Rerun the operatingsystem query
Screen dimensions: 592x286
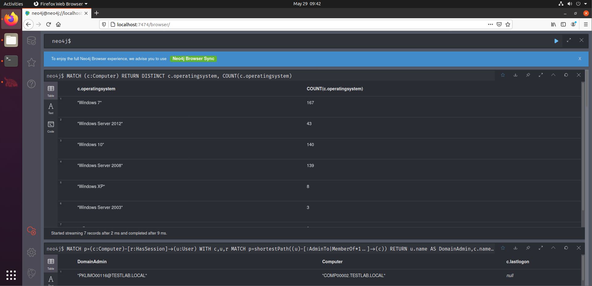[x=566, y=75]
